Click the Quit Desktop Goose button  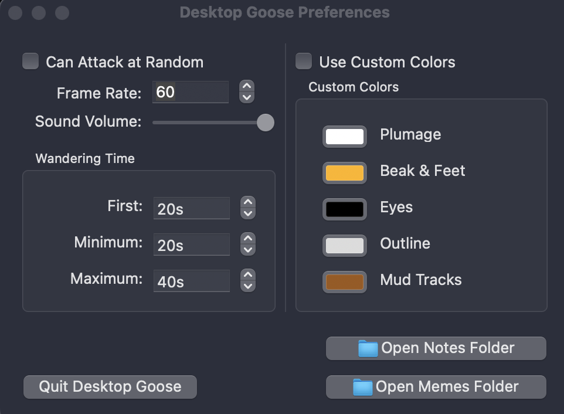tap(110, 386)
